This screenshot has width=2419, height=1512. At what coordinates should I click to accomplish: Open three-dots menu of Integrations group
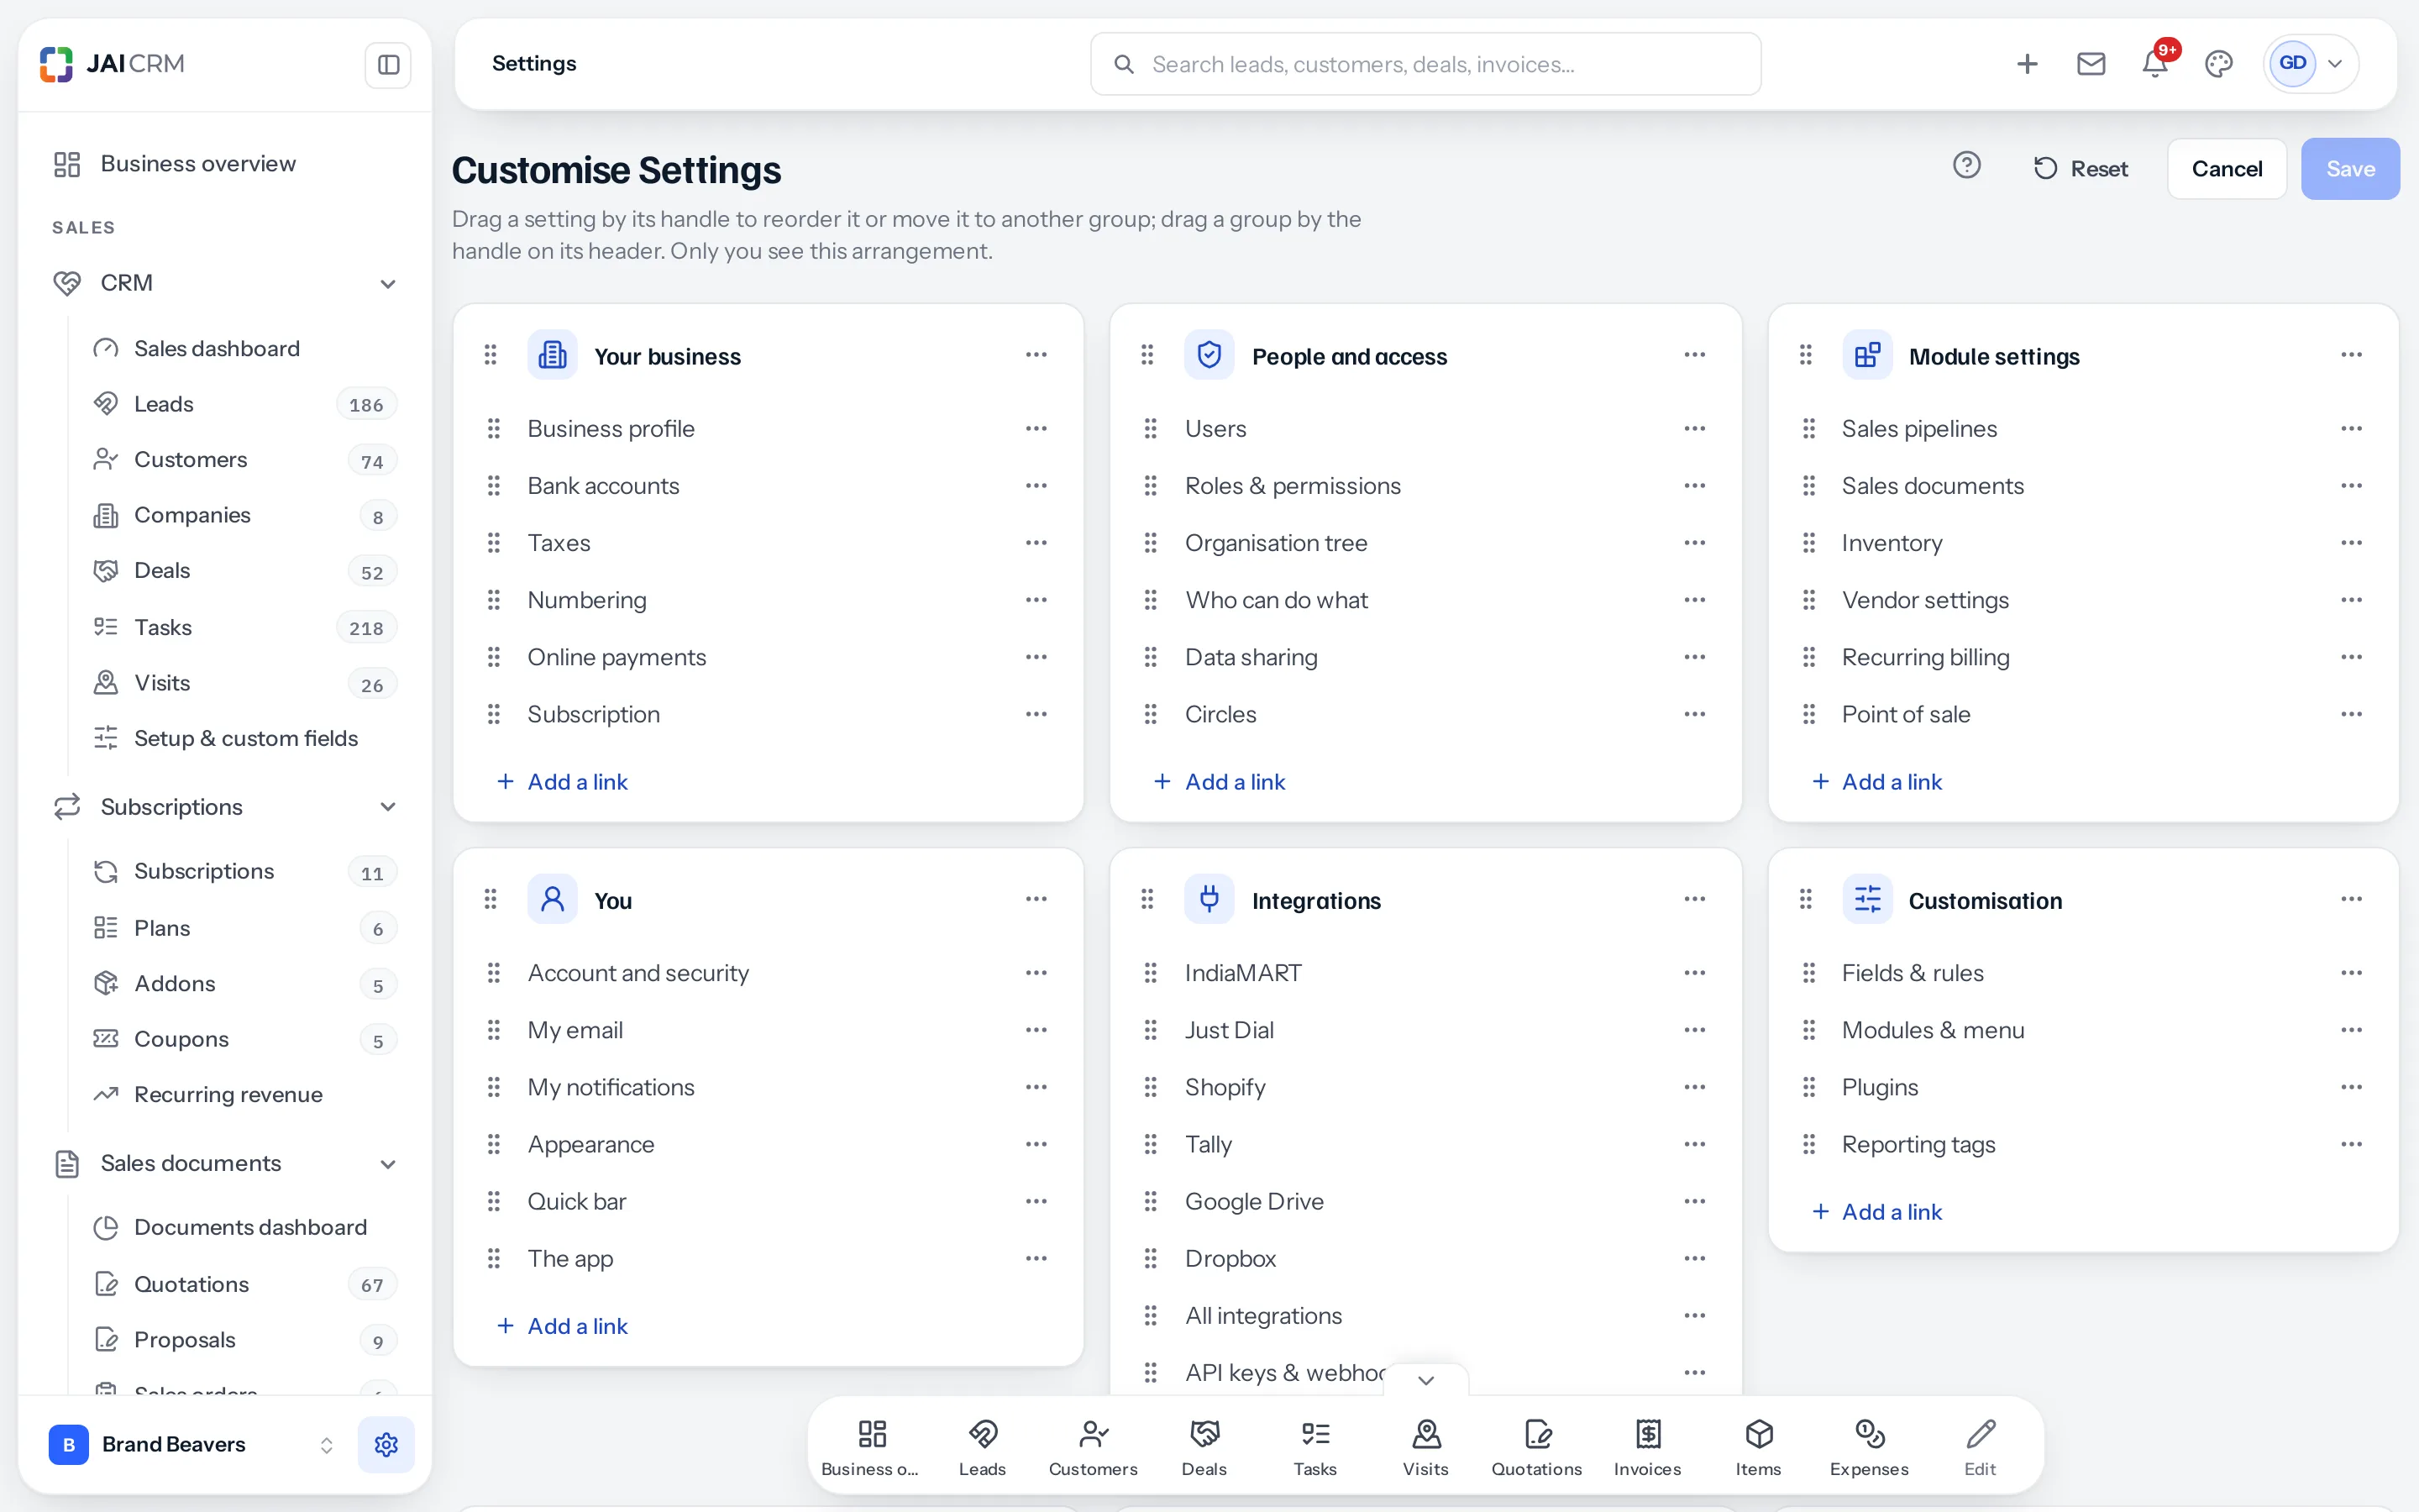pos(1694,899)
